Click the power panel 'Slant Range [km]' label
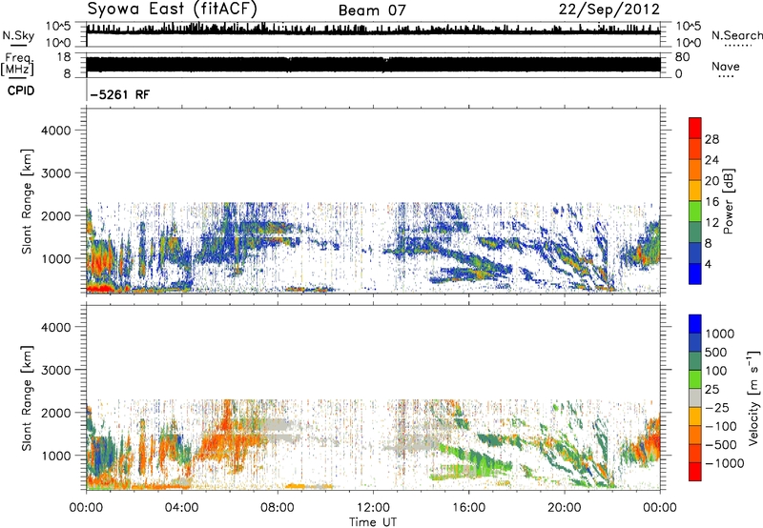Viewport: 763px width, 528px height. [27, 201]
